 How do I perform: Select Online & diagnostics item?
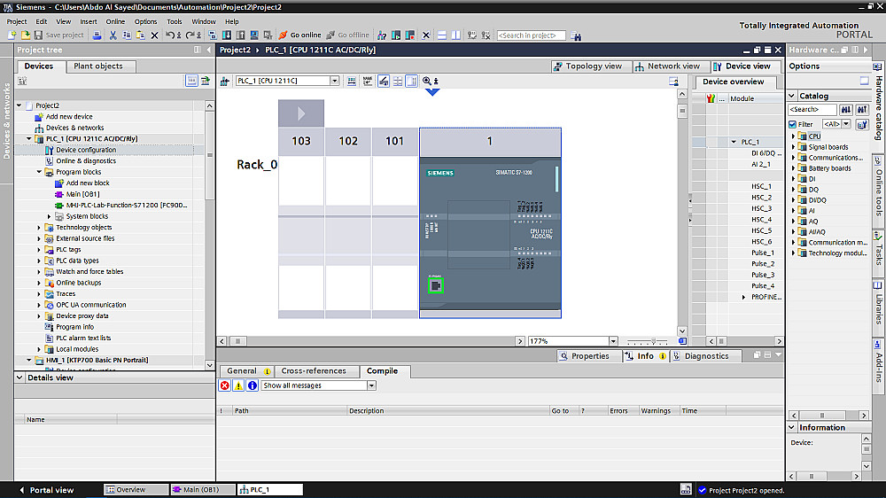(x=85, y=161)
